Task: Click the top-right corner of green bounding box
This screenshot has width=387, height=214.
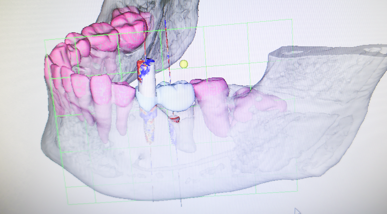Action: click(292, 19)
